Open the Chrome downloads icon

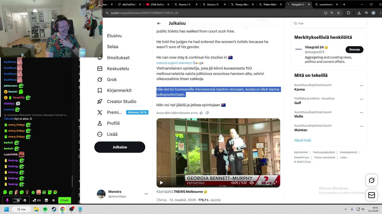pyautogui.click(x=359, y=13)
